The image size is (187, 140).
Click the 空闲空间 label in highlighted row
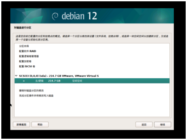77,81
